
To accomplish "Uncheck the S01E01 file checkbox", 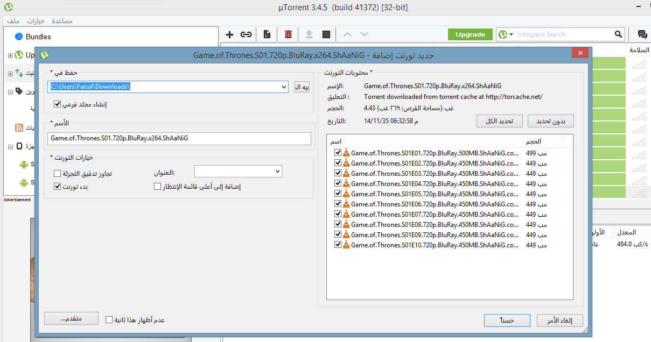I will [338, 153].
